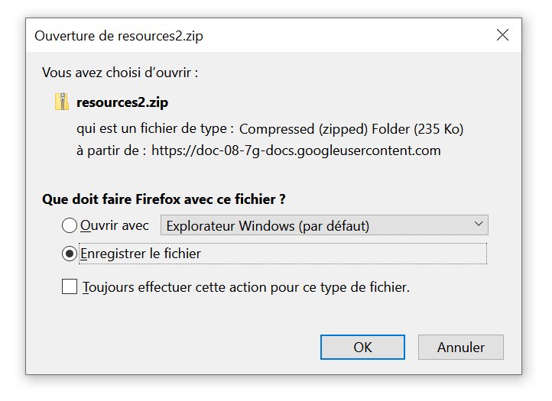The image size is (552, 401).
Task: Click the Toujours effectuer cette action label
Action: [246, 287]
